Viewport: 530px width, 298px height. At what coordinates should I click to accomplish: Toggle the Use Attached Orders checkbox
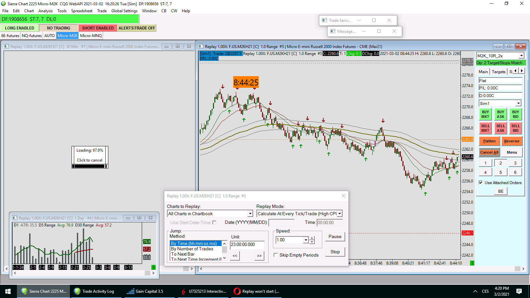(x=481, y=182)
